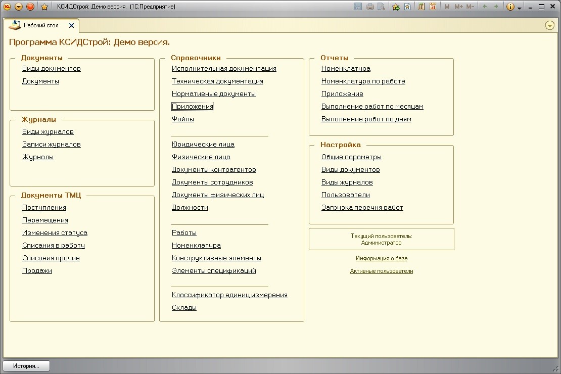Open Приложения link in Справочники

click(193, 106)
